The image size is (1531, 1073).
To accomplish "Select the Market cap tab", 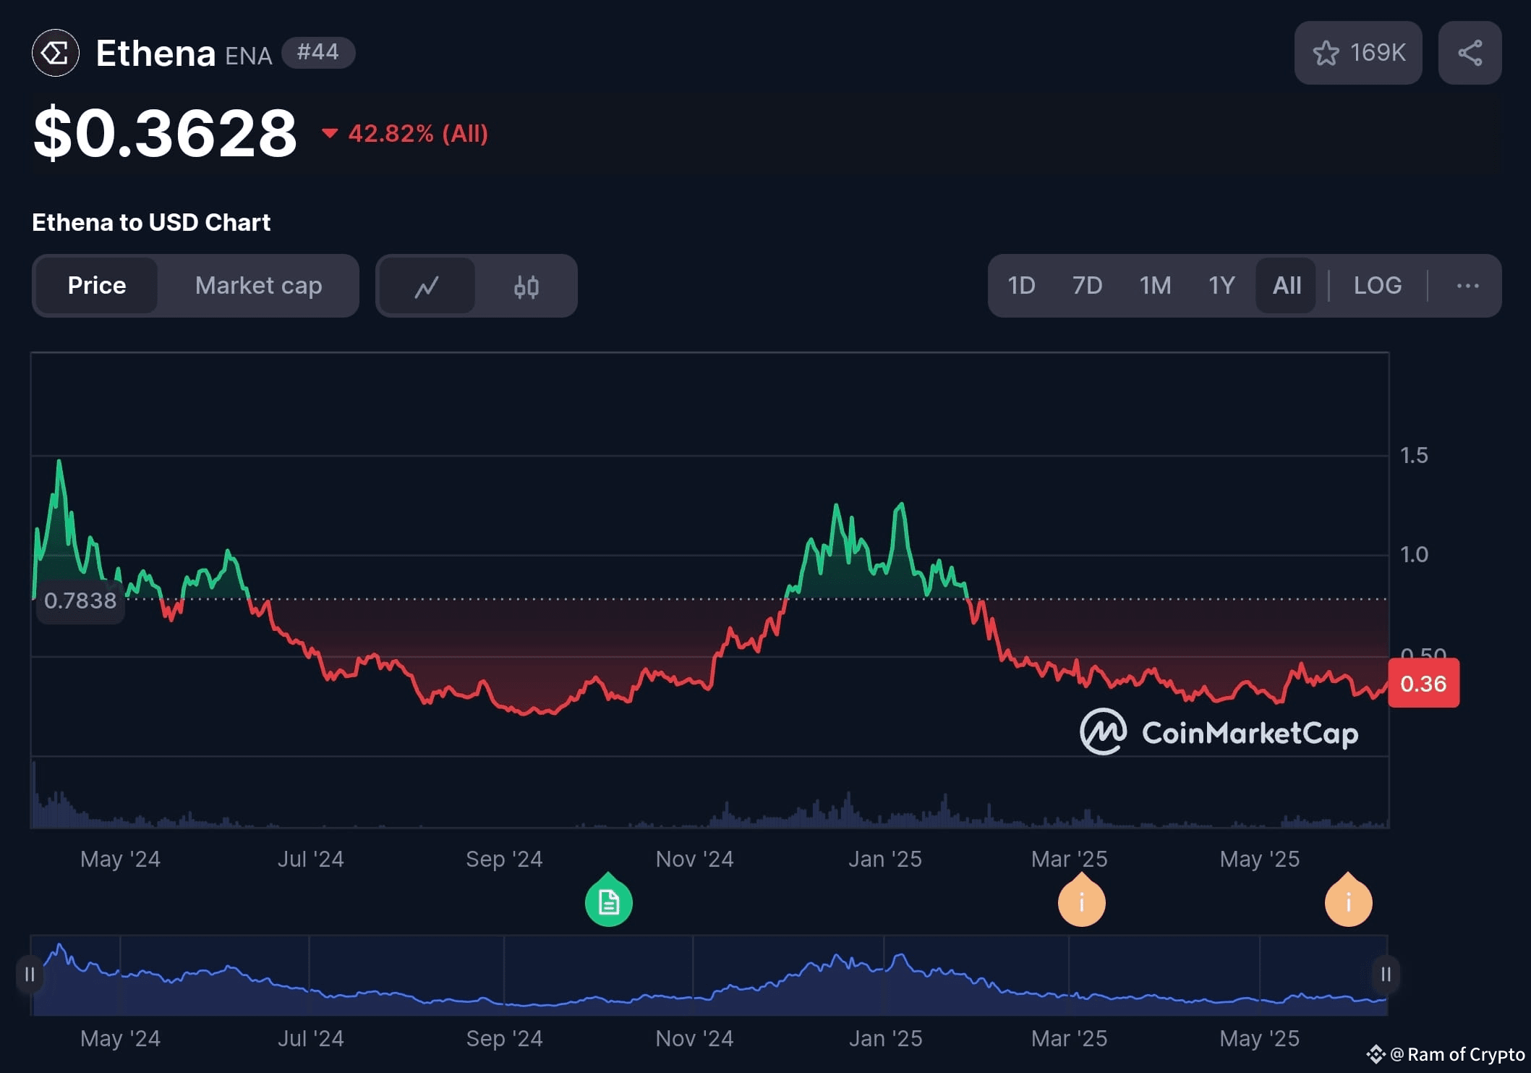I will [x=258, y=286].
